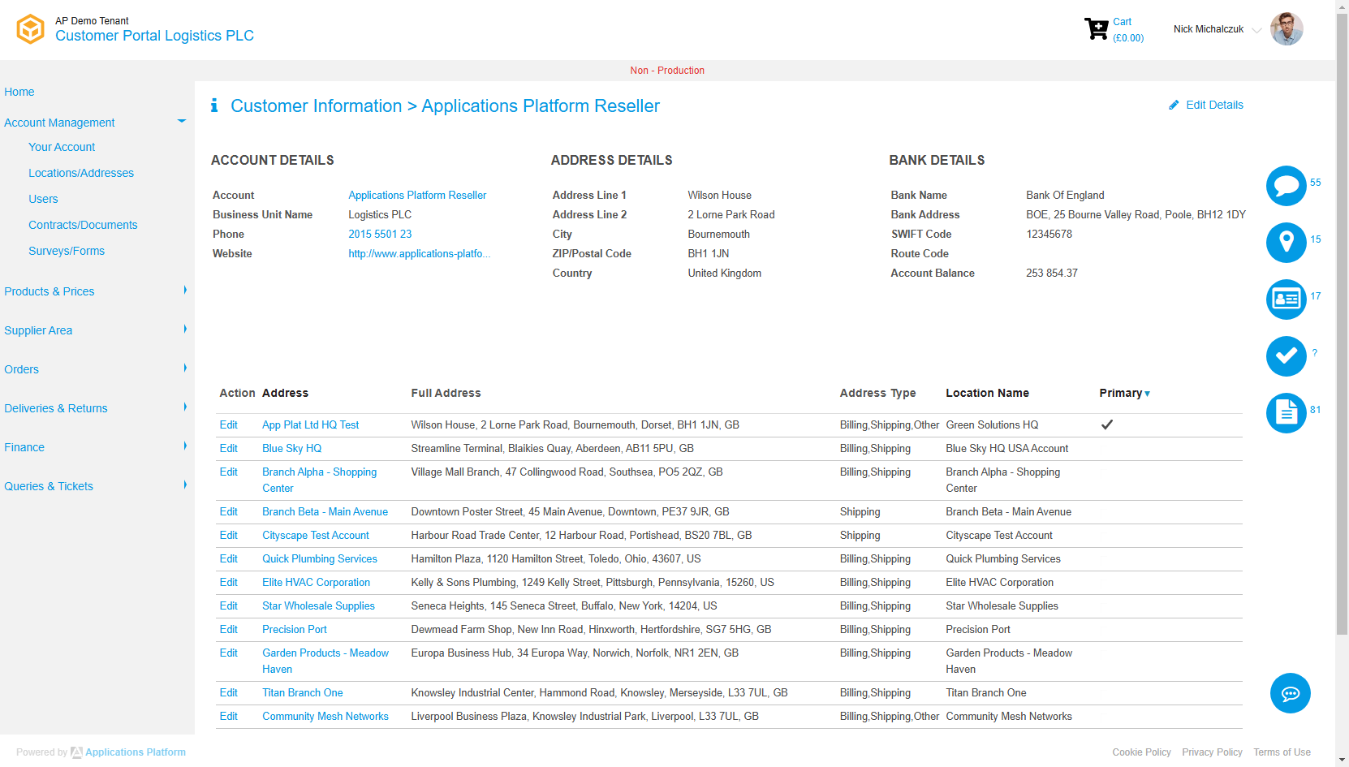Sort by Primary column arrow
The image size is (1349, 767).
pos(1147,394)
